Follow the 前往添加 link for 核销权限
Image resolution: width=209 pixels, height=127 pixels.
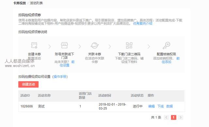pos(171,60)
